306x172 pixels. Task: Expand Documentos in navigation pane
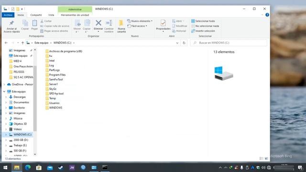coord(6,102)
